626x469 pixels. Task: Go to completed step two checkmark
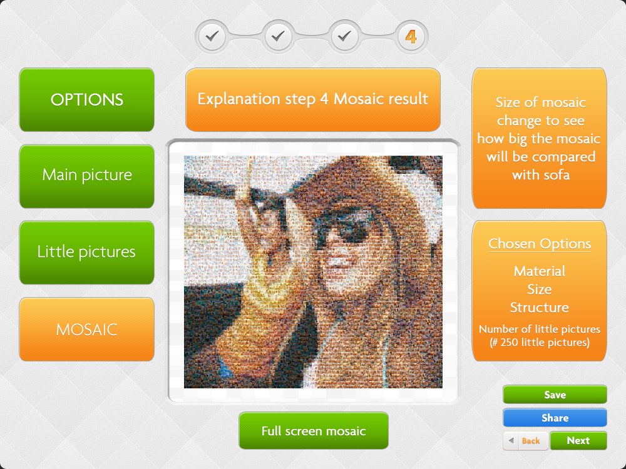click(279, 37)
